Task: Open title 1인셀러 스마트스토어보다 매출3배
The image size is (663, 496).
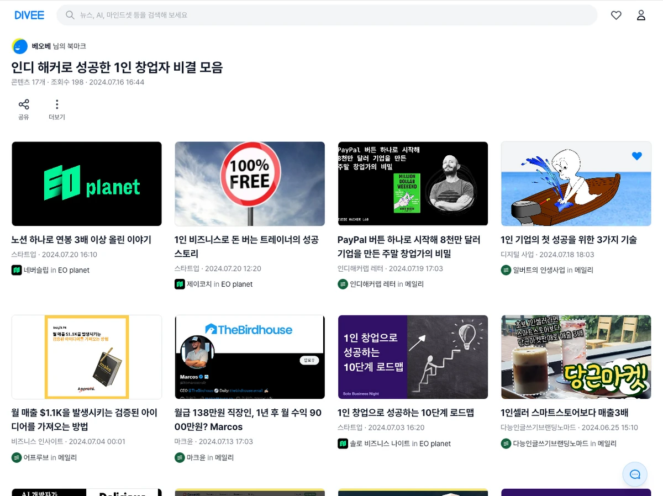Action: point(565,413)
